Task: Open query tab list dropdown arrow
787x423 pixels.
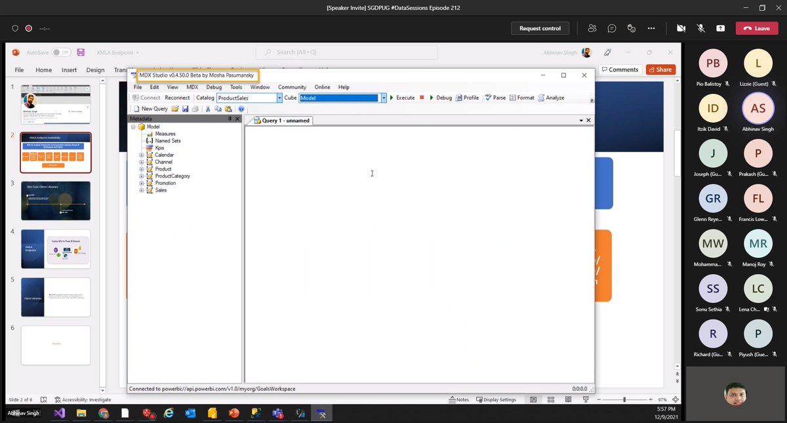Action: pyautogui.click(x=581, y=121)
